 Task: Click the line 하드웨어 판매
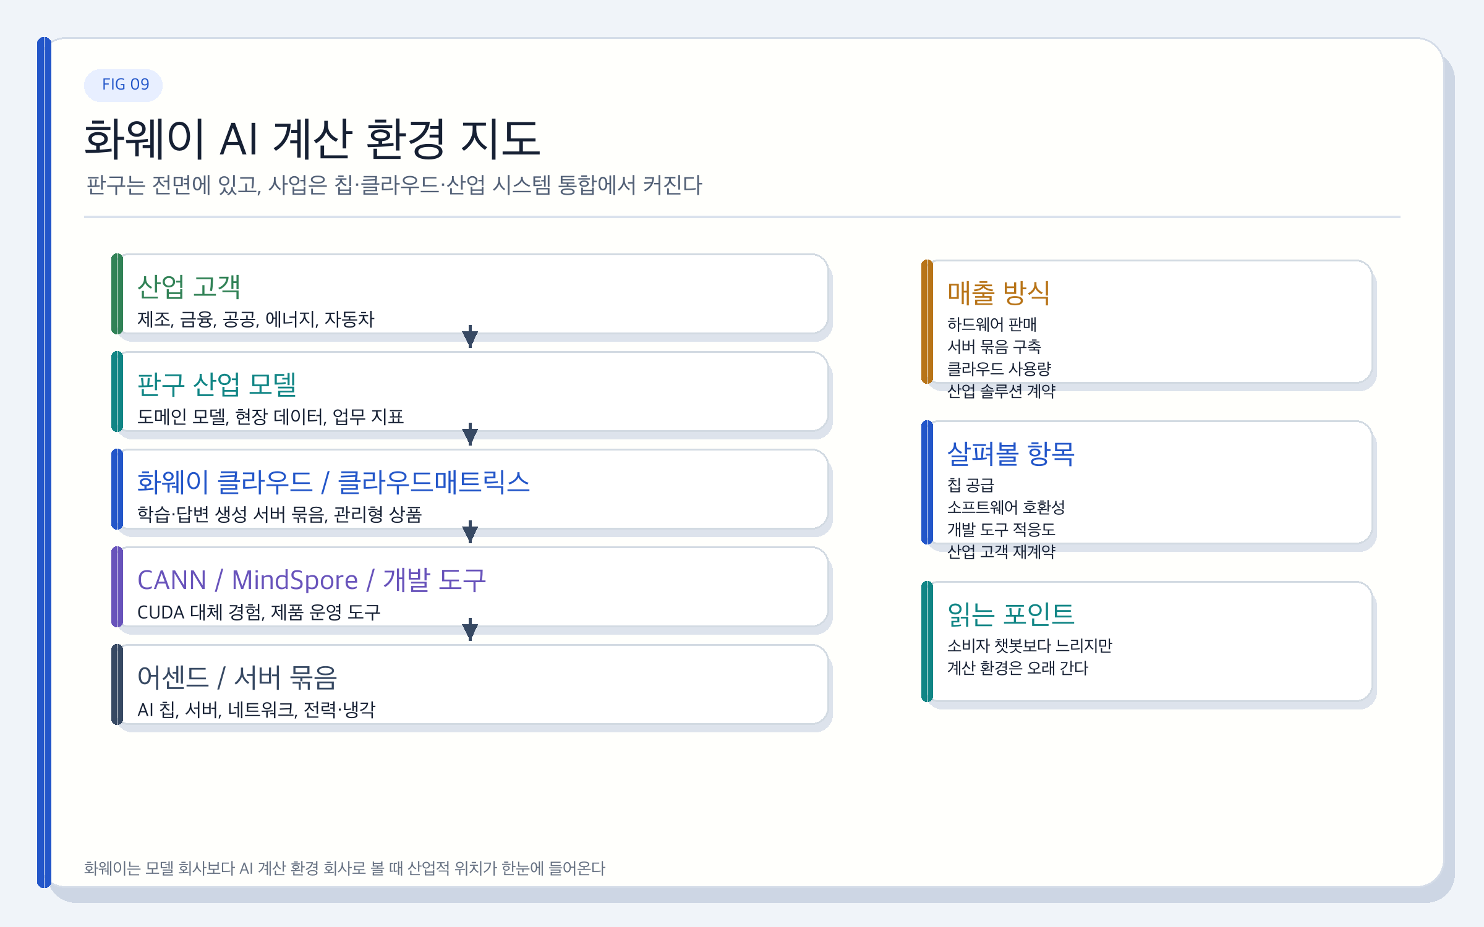pyautogui.click(x=992, y=324)
